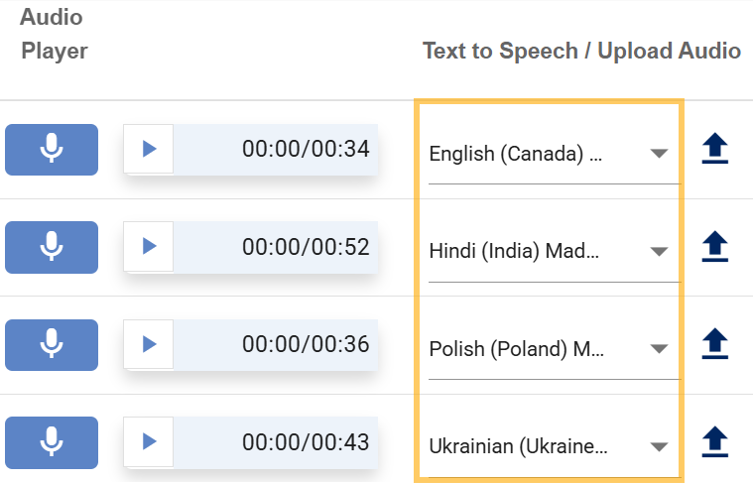Click the microphone button in the English (Canada) row
This screenshot has width=753, height=483.
coord(52,150)
